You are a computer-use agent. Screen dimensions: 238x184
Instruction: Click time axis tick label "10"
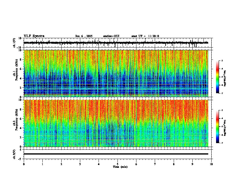coord(211,164)
